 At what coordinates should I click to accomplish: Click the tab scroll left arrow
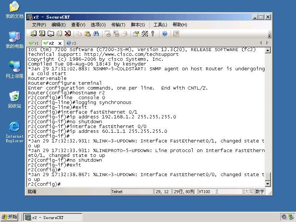261,43
